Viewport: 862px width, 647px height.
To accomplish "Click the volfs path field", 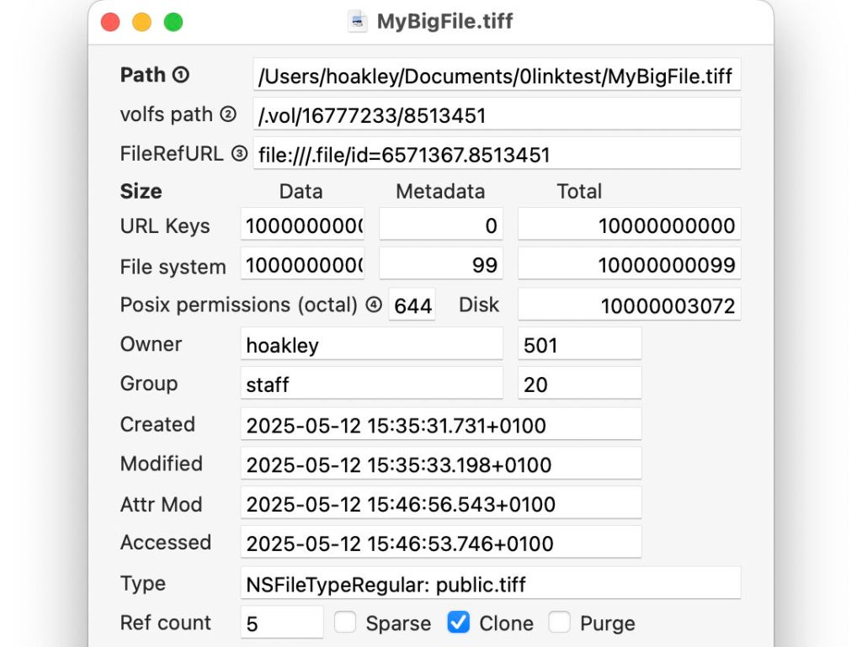I will click(x=497, y=115).
